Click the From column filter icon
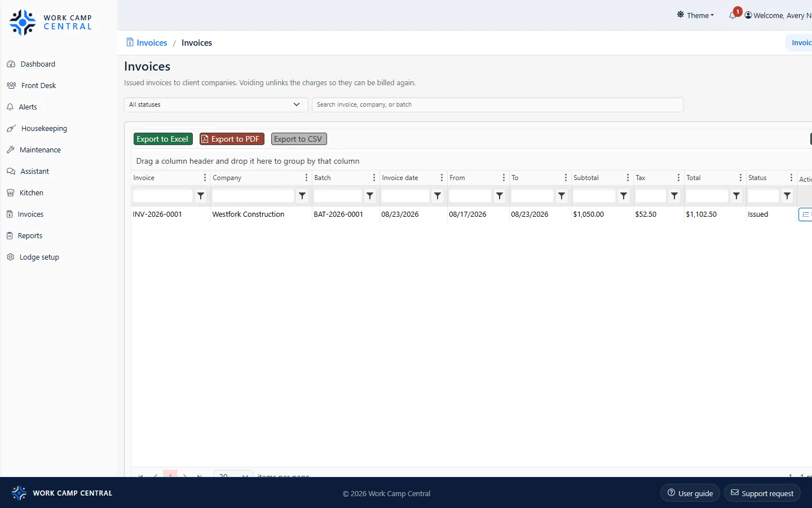812x508 pixels. tap(500, 196)
